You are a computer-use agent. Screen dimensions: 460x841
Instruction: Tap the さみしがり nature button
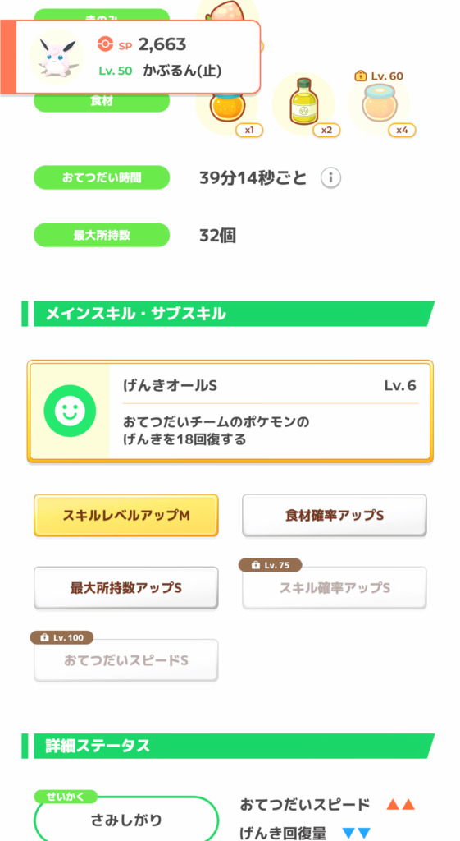(126, 820)
